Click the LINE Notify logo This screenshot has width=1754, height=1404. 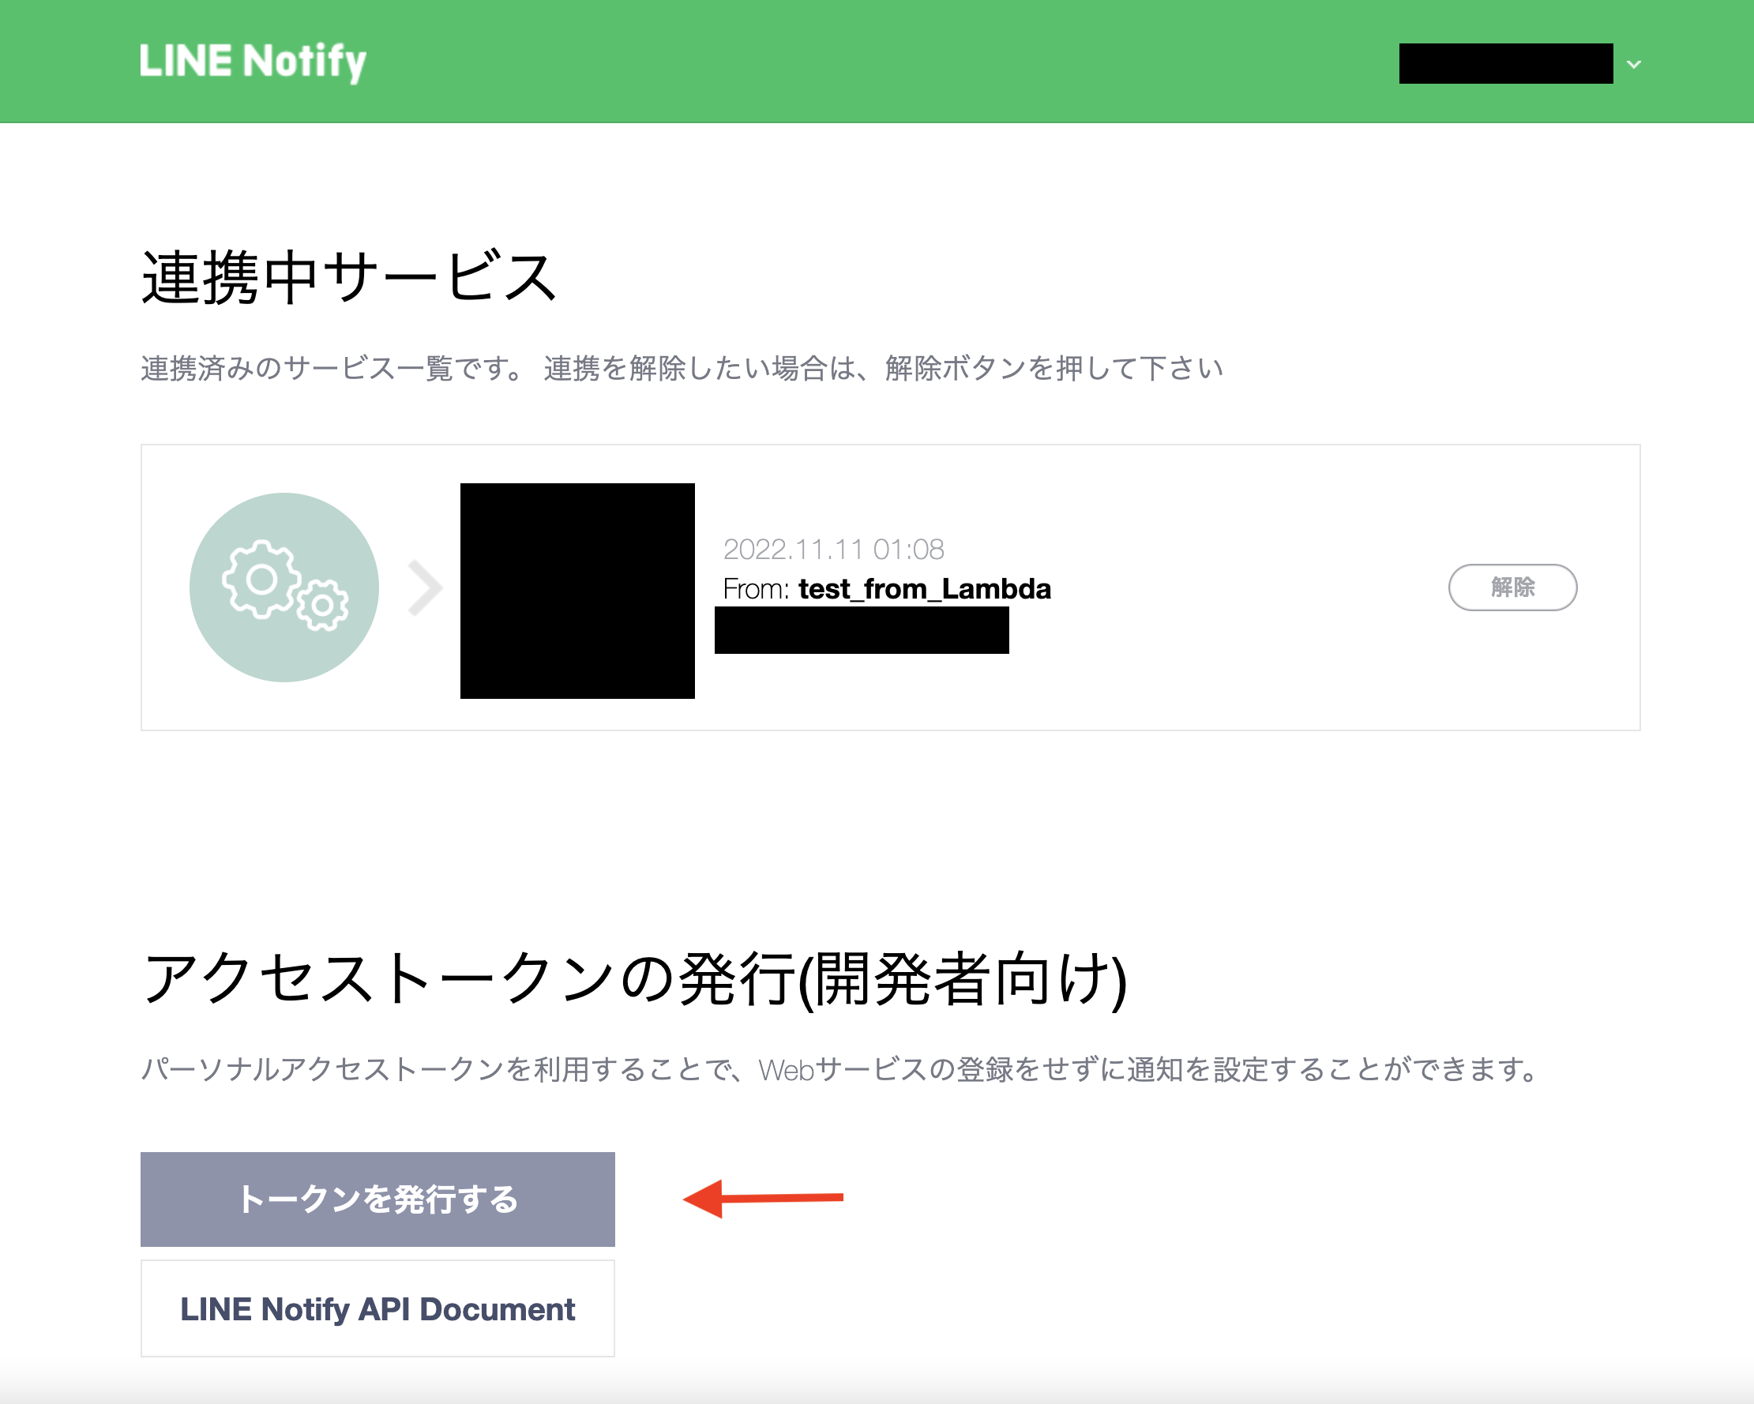tap(253, 61)
